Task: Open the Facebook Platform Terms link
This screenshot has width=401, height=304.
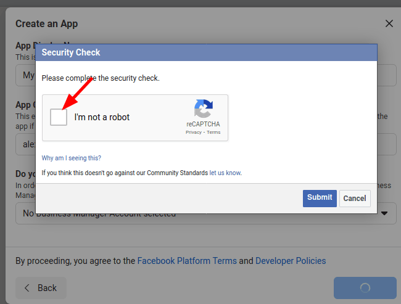Action: [x=187, y=261]
